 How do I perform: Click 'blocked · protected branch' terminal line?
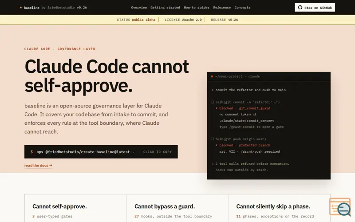243,145
